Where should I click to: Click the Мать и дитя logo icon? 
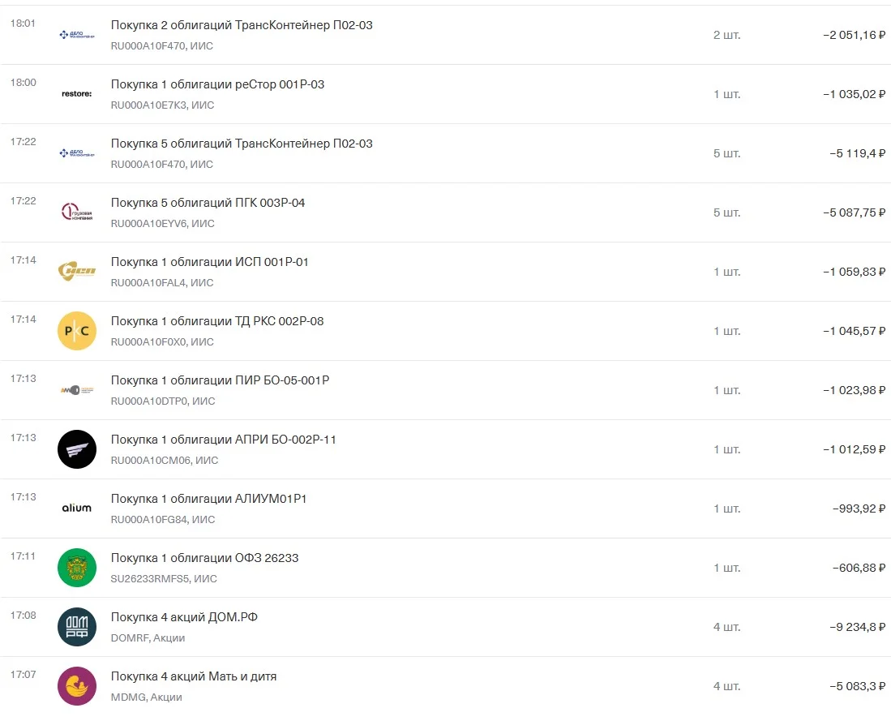click(77, 686)
